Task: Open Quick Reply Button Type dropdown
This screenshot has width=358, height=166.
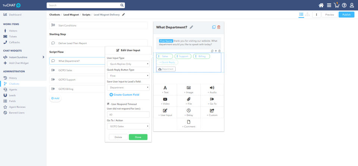Action: click(128, 76)
